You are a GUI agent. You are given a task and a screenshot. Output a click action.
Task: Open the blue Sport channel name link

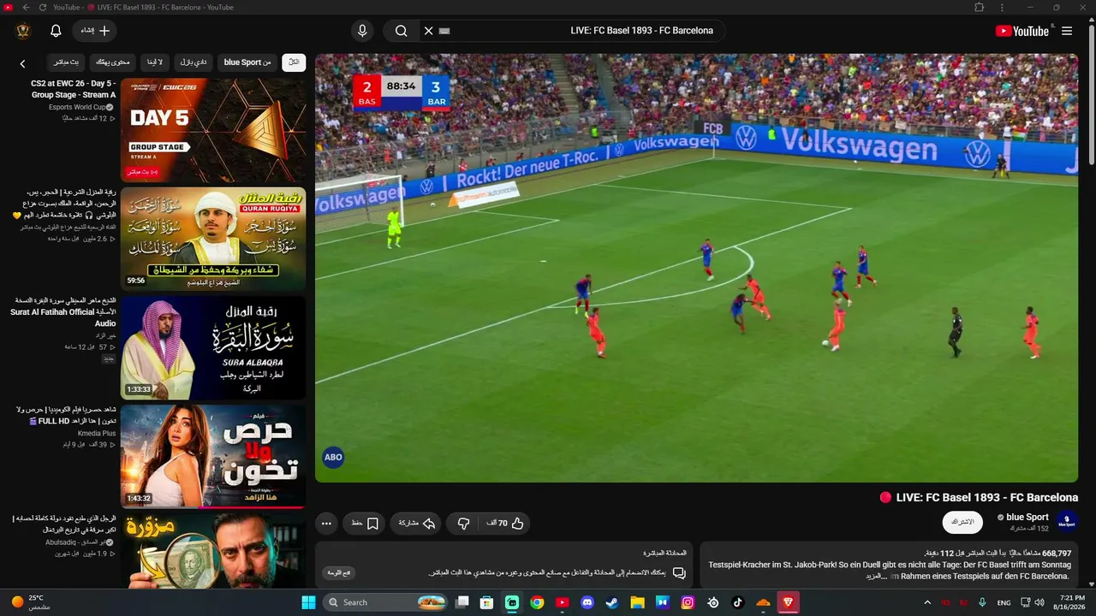[x=1027, y=517]
